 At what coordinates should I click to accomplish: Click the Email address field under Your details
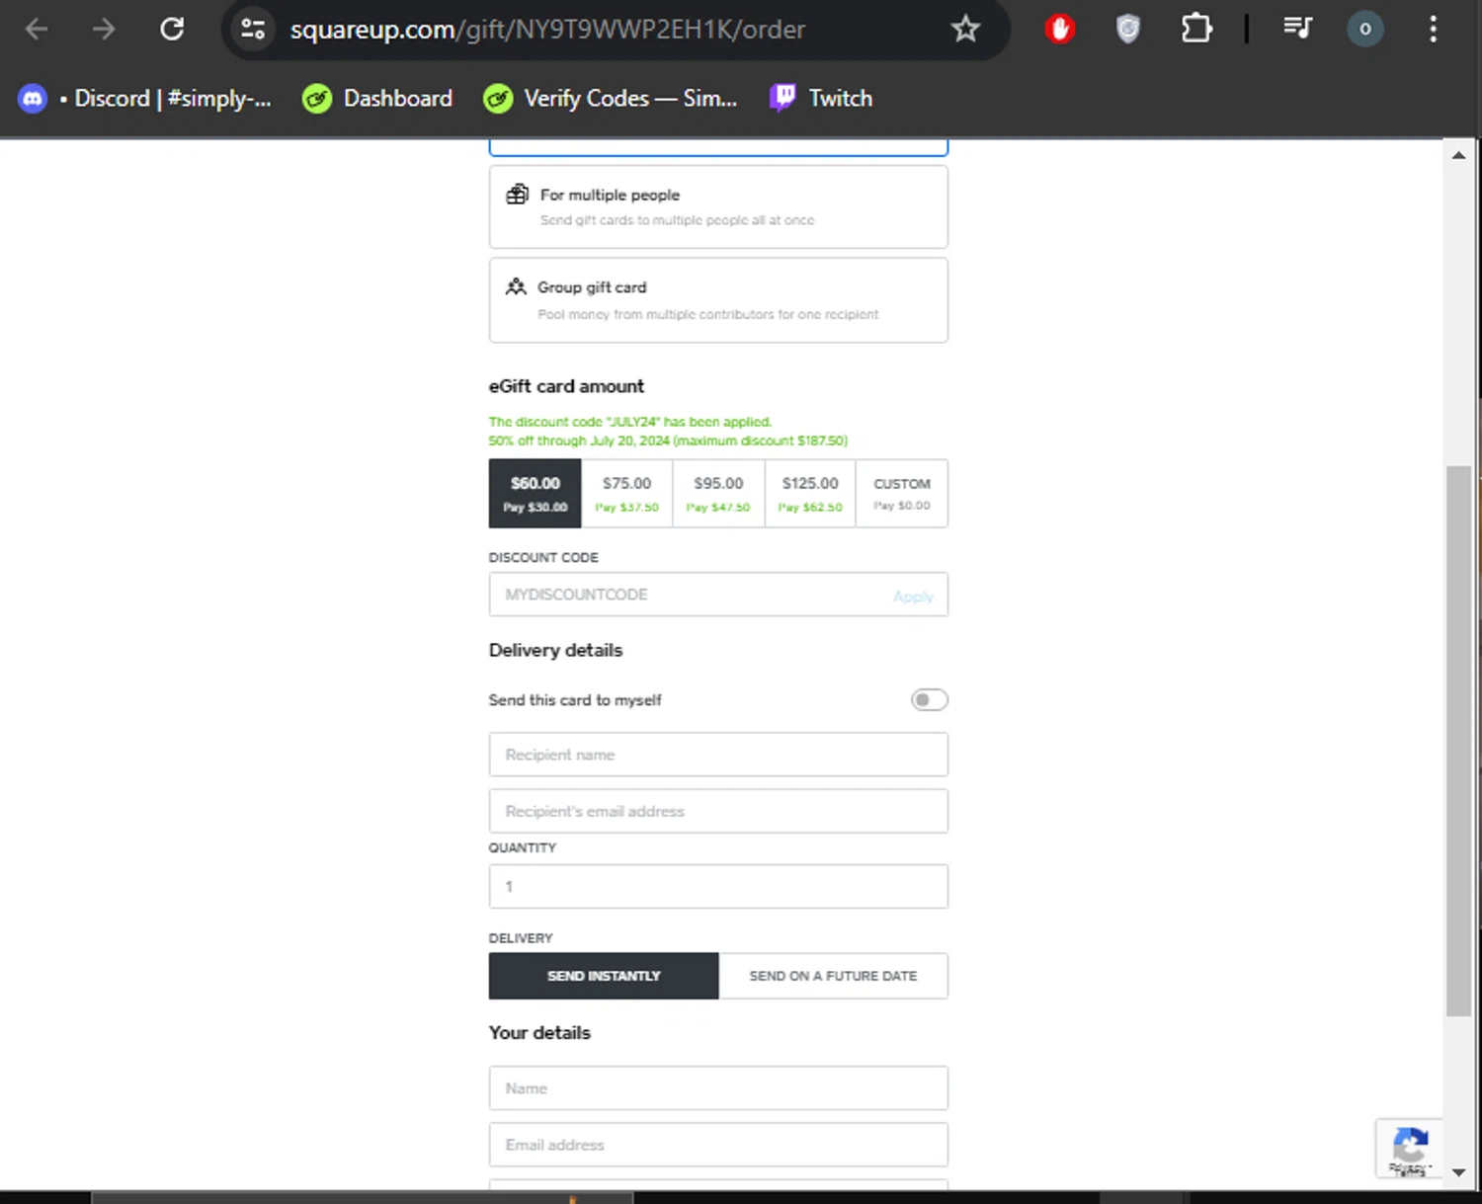pos(718,1145)
